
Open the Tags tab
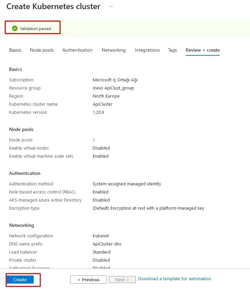[172, 50]
